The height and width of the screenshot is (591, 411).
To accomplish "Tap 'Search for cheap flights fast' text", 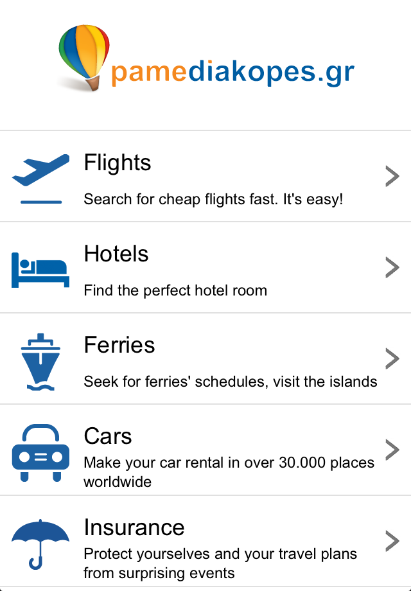I will [213, 199].
